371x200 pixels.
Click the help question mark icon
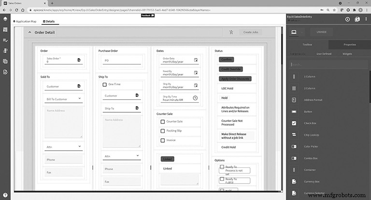click(5, 195)
